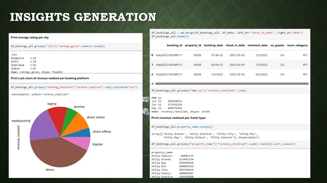Click the Atliq Bay 259996918 row

173,163
